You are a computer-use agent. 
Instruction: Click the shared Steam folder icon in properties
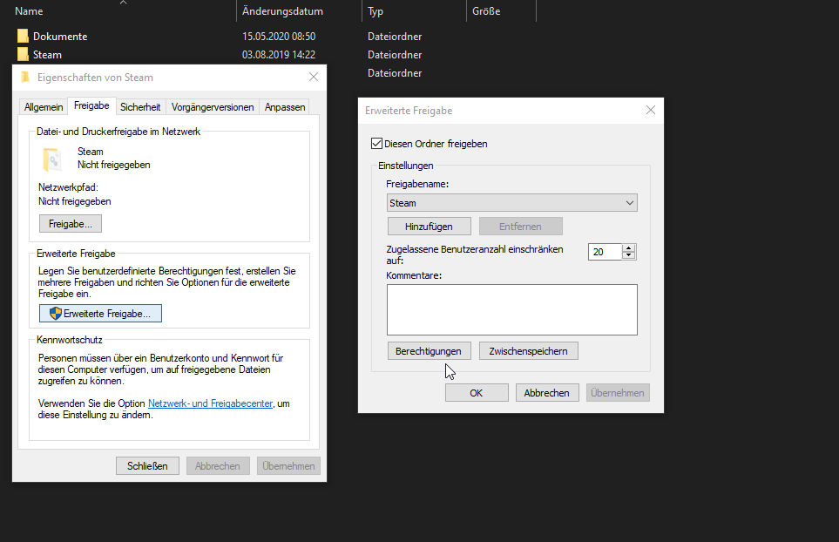[x=52, y=159]
